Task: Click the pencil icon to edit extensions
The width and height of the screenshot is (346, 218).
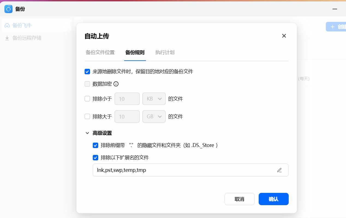Action: [279, 170]
